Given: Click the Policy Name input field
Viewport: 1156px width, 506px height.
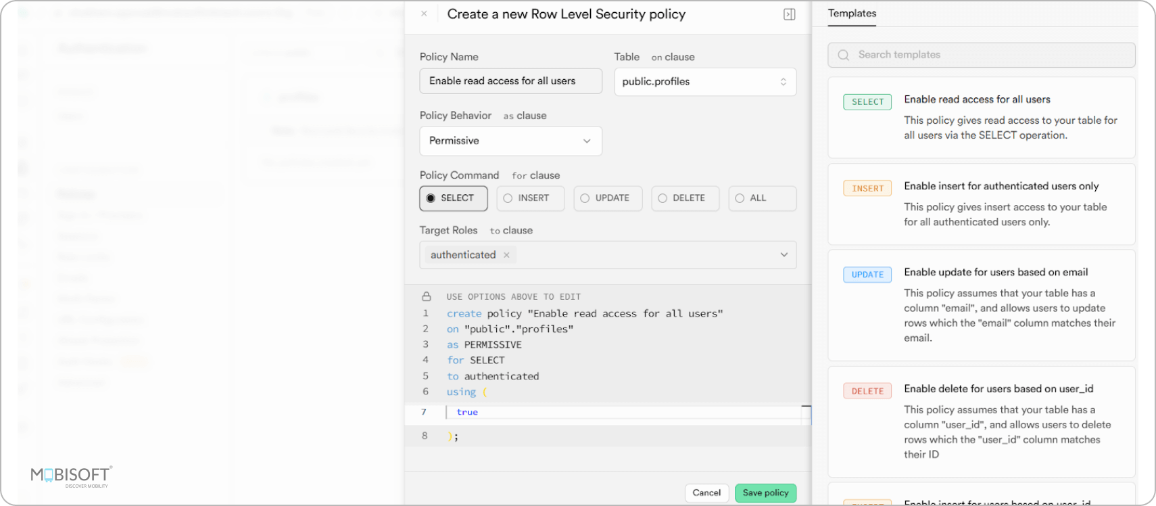Looking at the screenshot, I should pos(510,81).
